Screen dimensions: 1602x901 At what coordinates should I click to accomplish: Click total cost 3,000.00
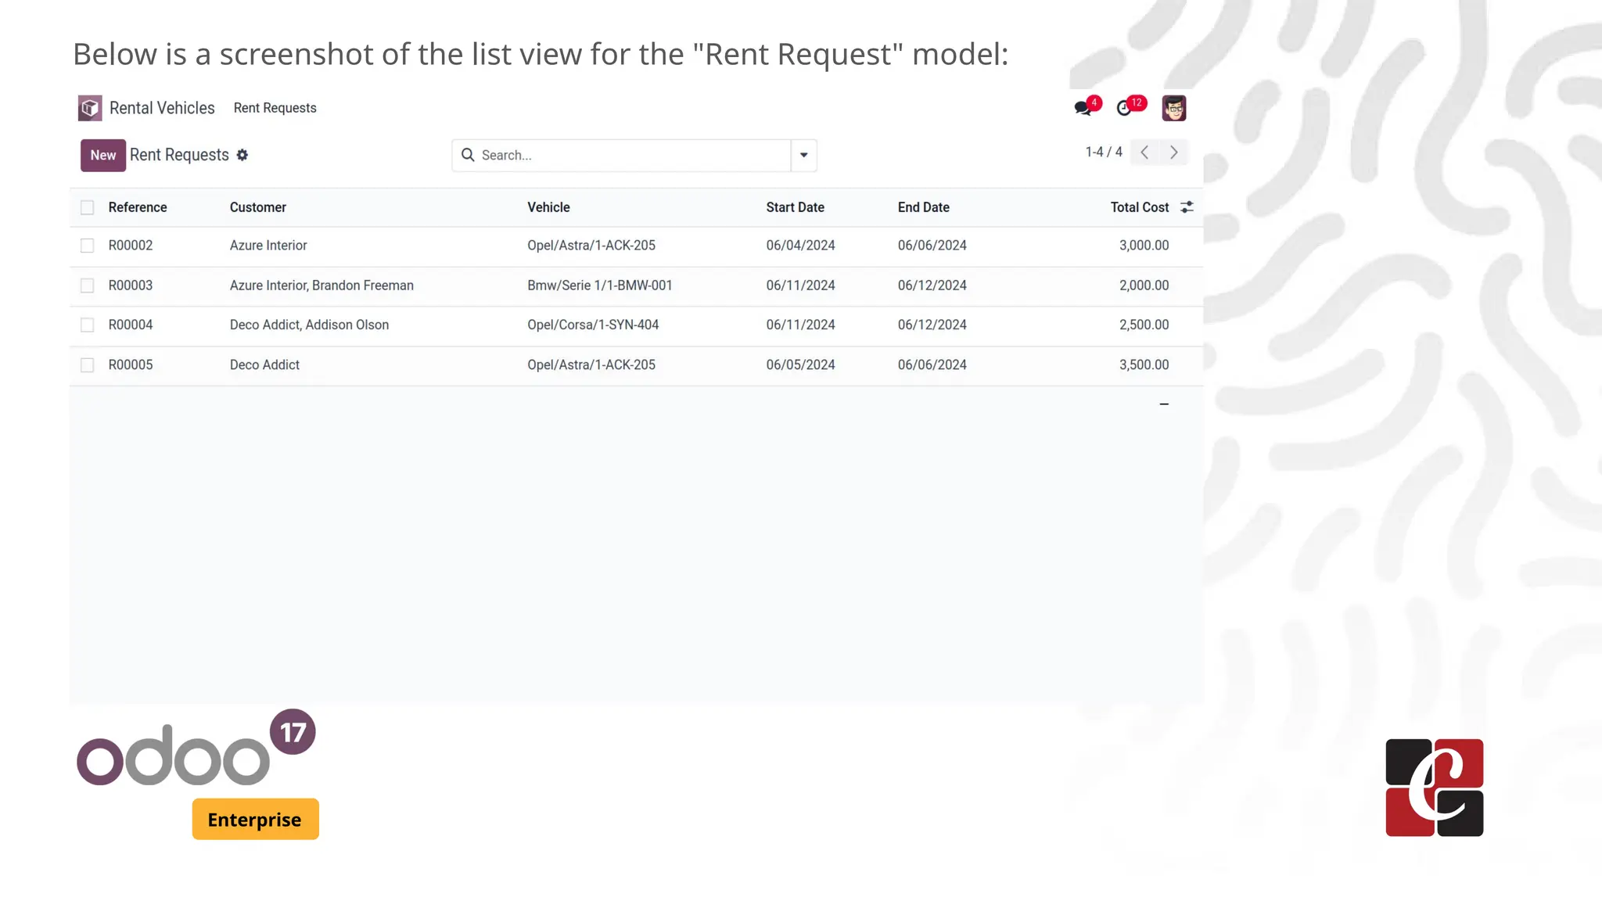[1144, 246]
